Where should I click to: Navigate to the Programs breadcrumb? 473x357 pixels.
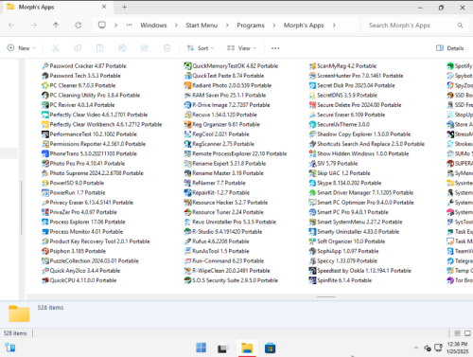[x=251, y=26]
